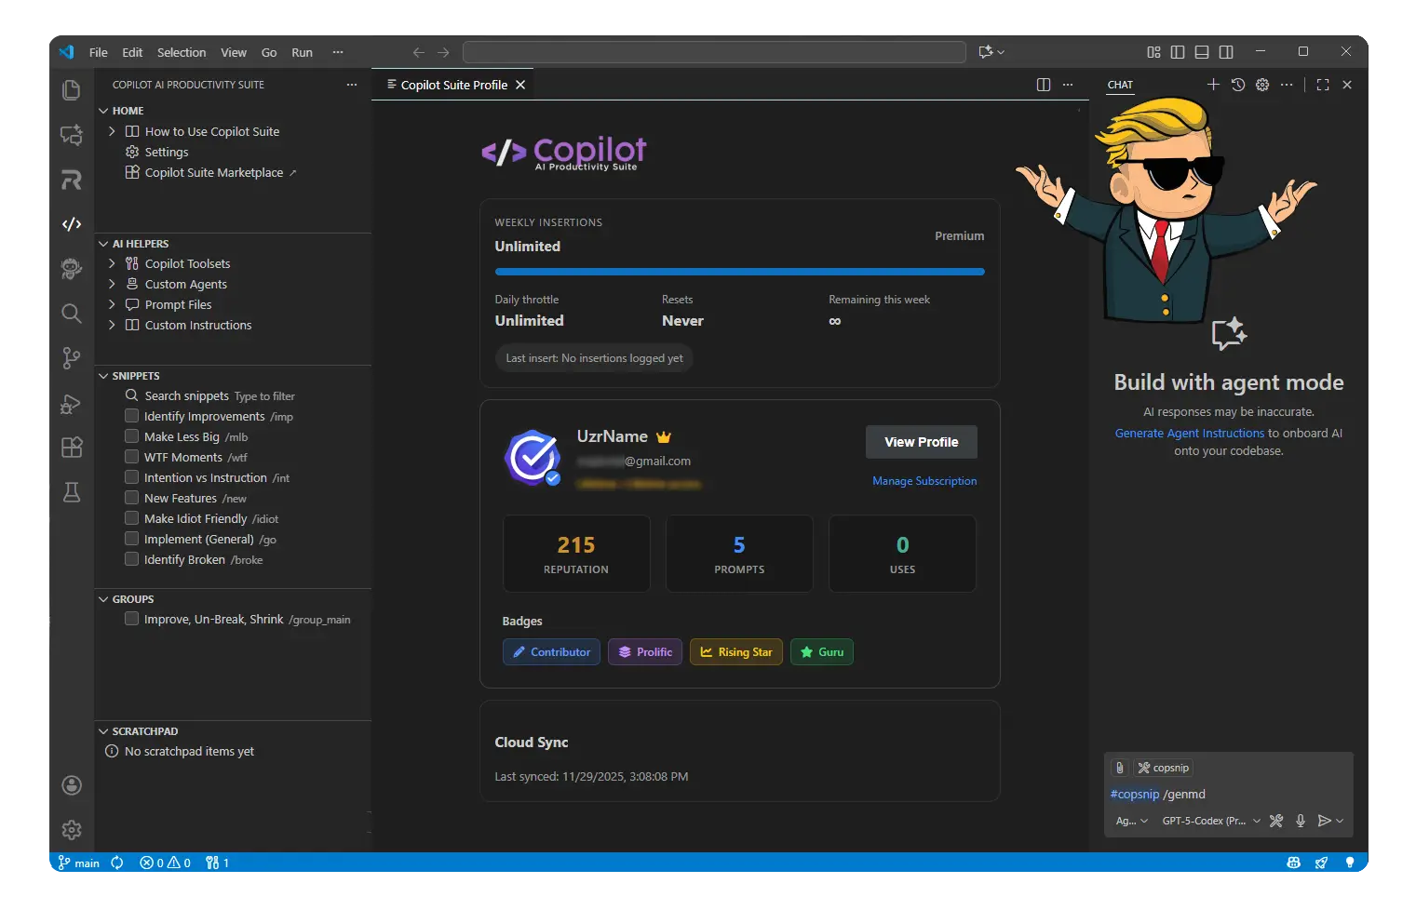Open Manage Subscription link
Screen dimensions: 1416x910
924,481
